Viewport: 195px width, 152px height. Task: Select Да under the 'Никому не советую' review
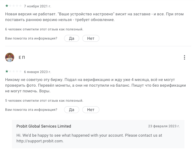tap(72, 110)
